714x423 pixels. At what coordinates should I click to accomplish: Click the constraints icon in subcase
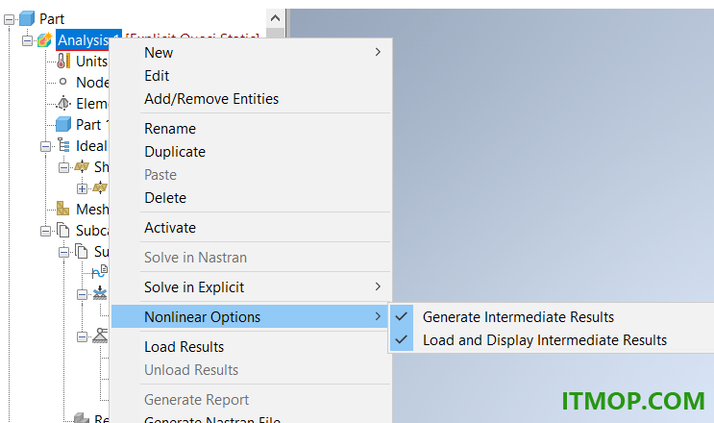point(100,336)
